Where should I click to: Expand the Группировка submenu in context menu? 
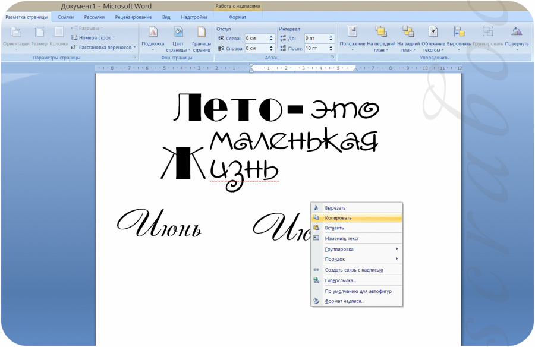pyautogui.click(x=357, y=249)
